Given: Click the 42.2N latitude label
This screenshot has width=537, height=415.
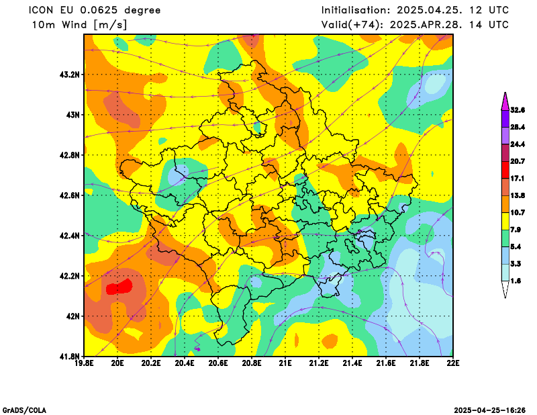Looking at the screenshot, I should [x=70, y=276].
